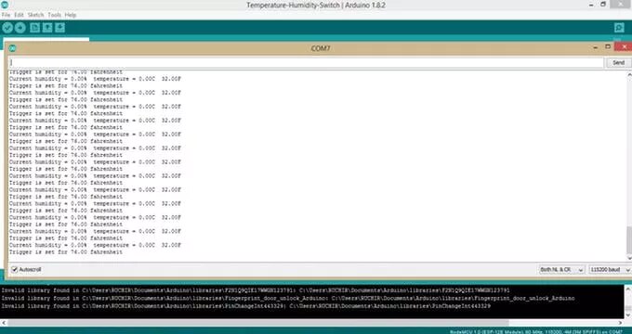Click the console horizontal scrollbar thumb
The height and width of the screenshot is (334, 632).
click(x=258, y=323)
